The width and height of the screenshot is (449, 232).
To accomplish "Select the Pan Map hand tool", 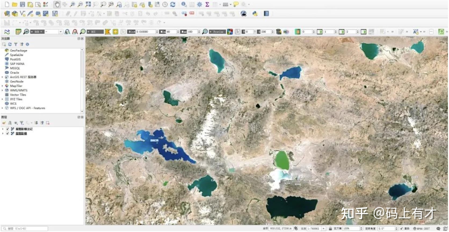I will point(57,4).
